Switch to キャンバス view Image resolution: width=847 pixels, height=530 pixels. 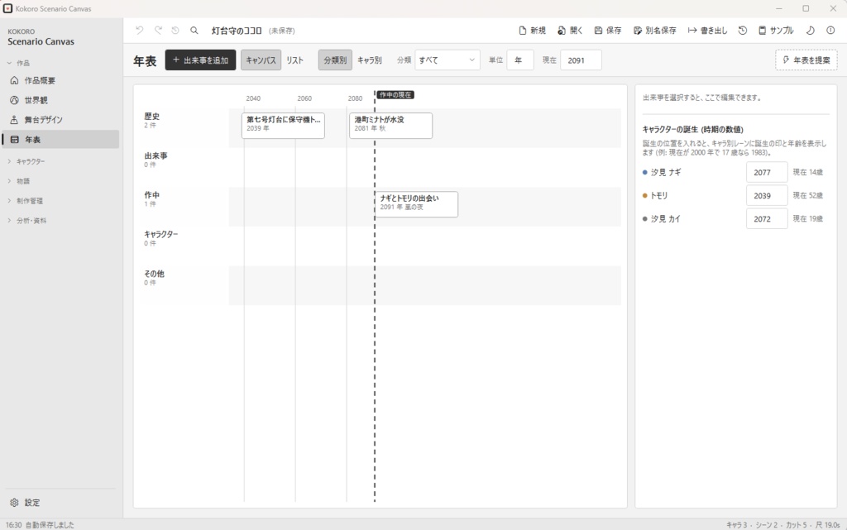click(261, 60)
